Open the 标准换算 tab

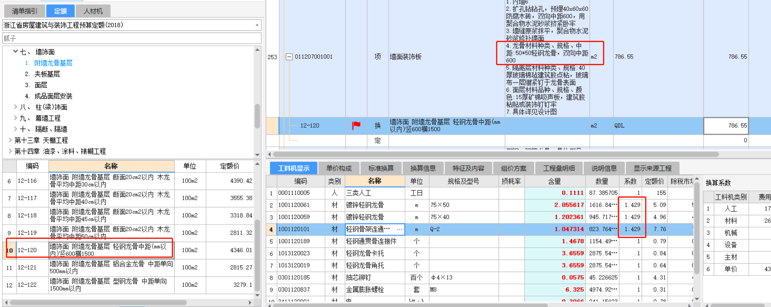[381, 168]
